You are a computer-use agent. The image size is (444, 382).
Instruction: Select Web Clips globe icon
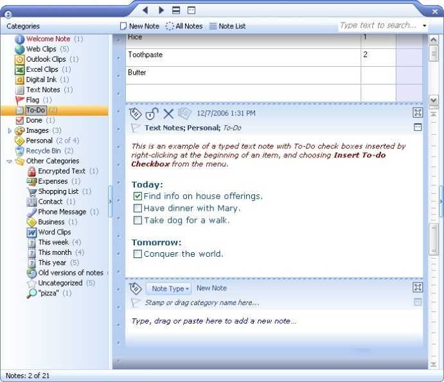[x=19, y=49]
